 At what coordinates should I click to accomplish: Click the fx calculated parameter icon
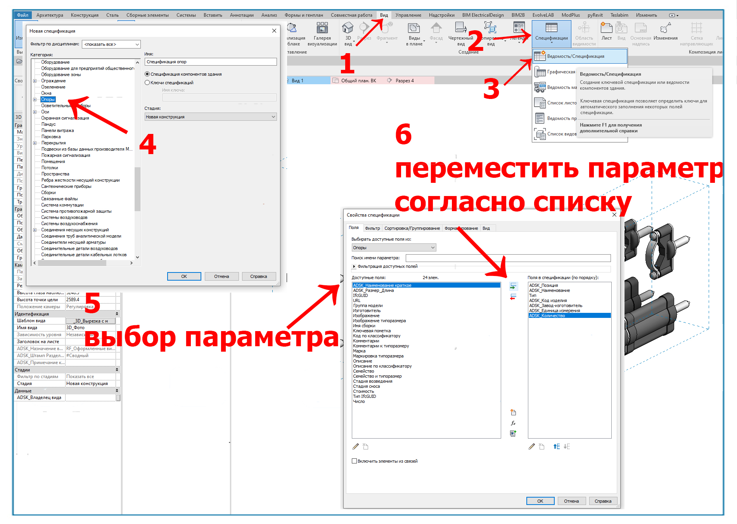tap(513, 423)
